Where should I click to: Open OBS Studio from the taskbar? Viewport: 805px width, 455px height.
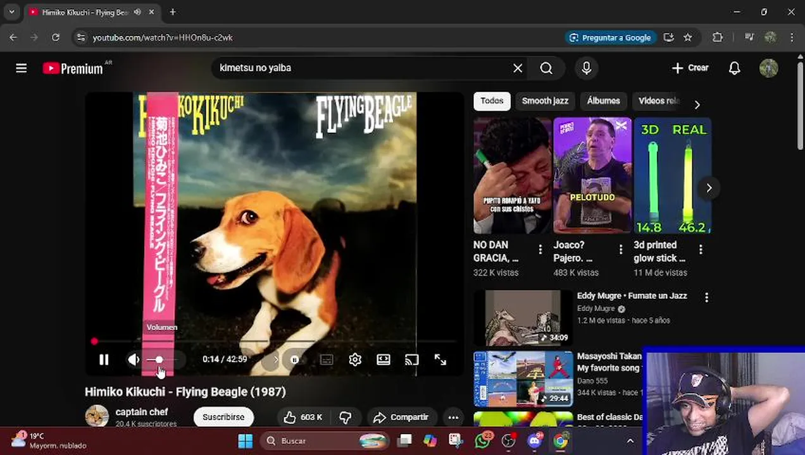click(509, 440)
